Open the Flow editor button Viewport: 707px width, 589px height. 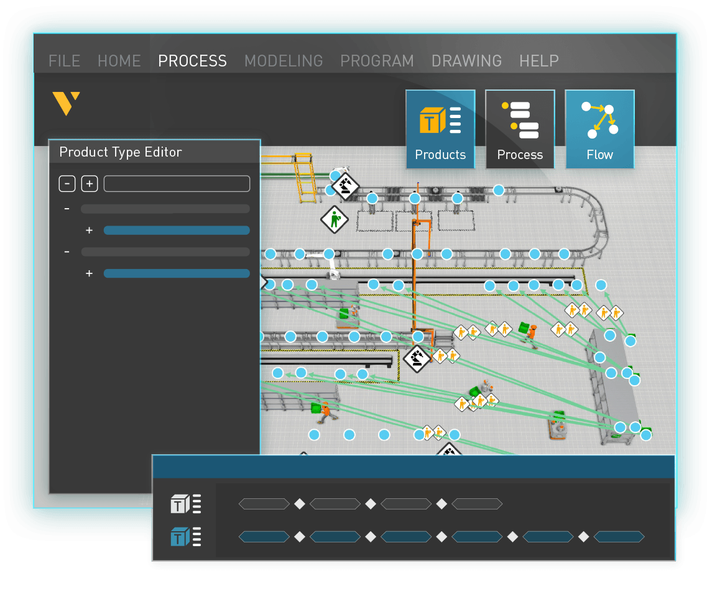[599, 129]
